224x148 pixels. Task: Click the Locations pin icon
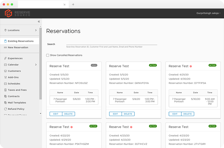click(5, 30)
